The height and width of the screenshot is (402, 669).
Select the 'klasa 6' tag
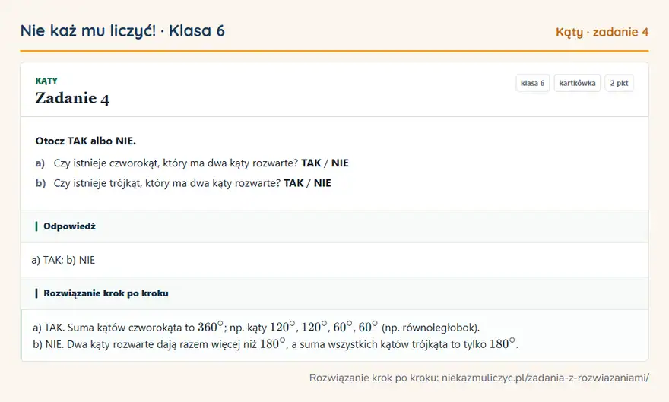point(532,83)
